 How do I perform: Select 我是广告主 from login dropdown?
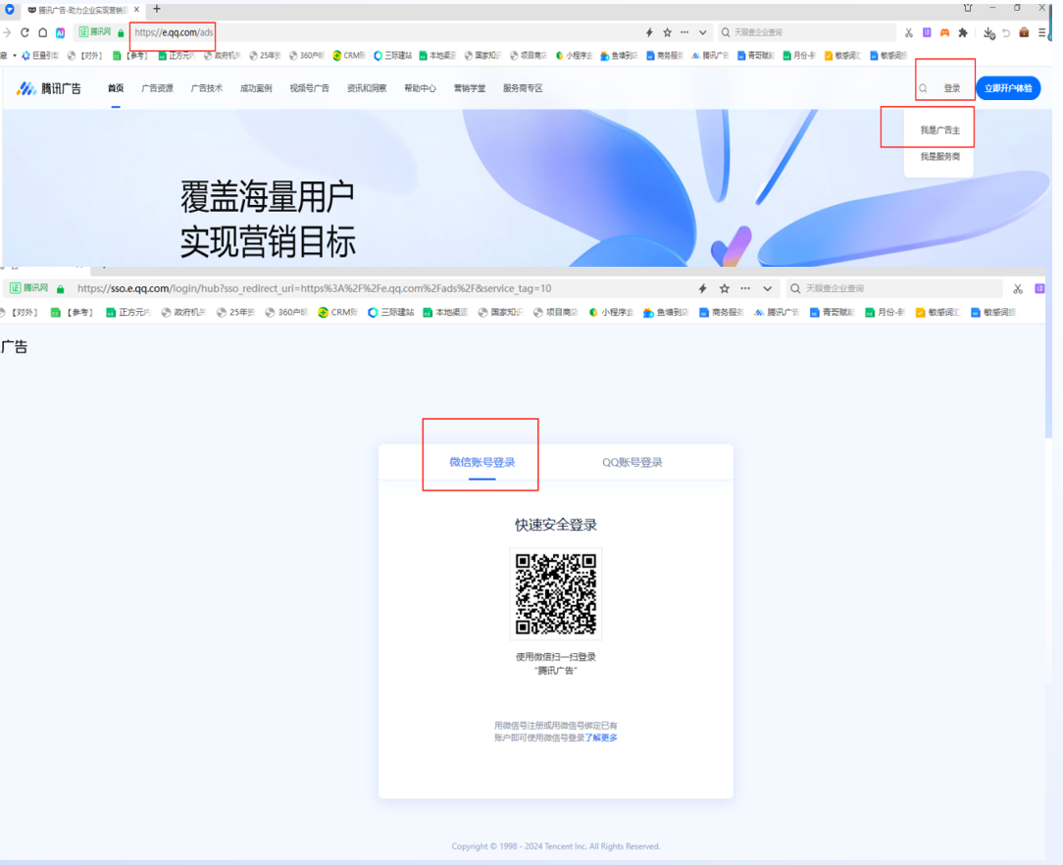939,129
